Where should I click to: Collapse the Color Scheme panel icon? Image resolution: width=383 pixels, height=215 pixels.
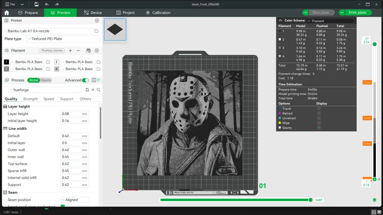pos(280,21)
